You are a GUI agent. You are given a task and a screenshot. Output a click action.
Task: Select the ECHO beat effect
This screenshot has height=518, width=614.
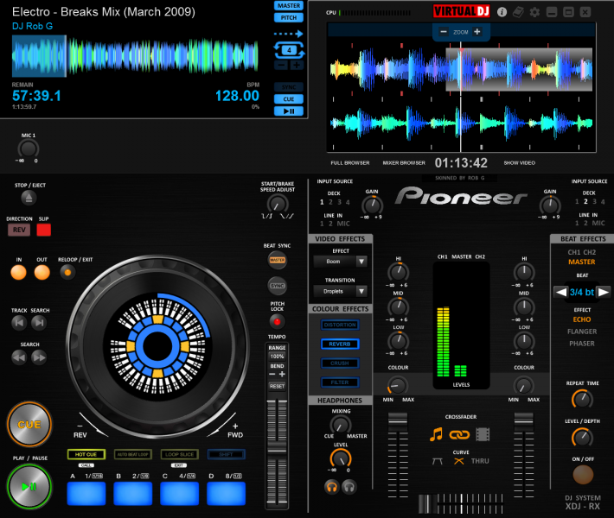click(582, 319)
